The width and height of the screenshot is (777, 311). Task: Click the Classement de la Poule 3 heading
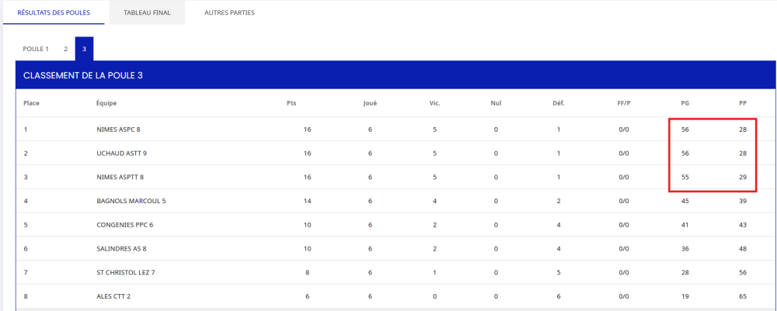pyautogui.click(x=82, y=75)
